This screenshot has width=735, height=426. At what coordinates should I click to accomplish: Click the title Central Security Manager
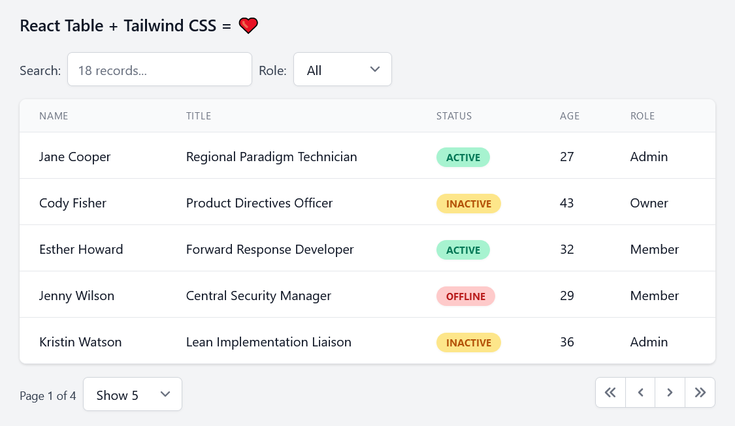click(259, 296)
